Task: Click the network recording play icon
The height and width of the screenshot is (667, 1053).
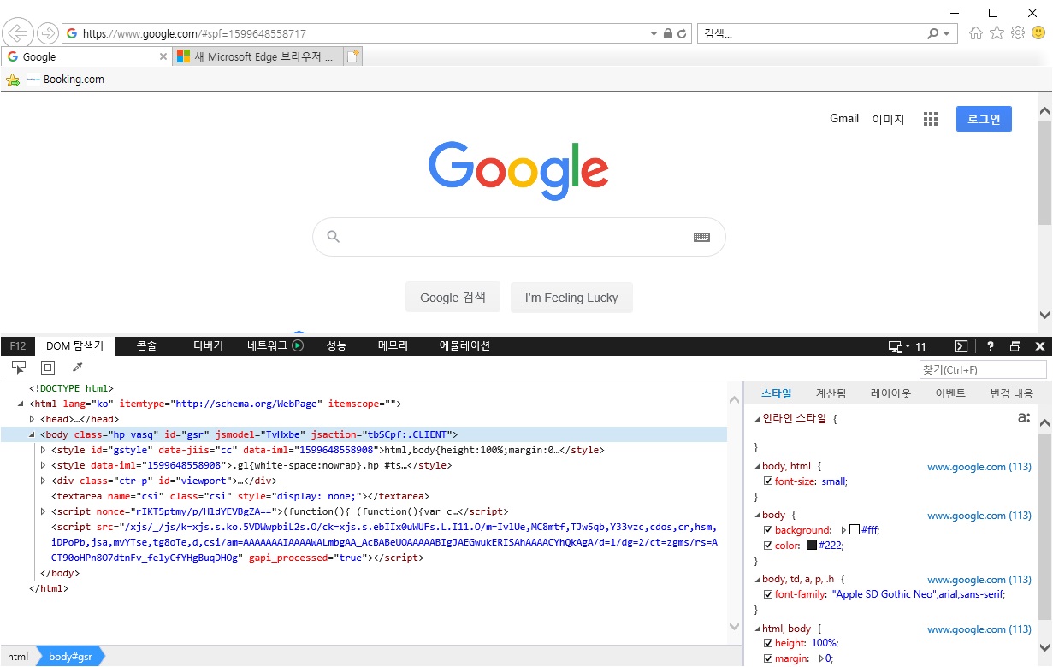Action: (x=298, y=346)
